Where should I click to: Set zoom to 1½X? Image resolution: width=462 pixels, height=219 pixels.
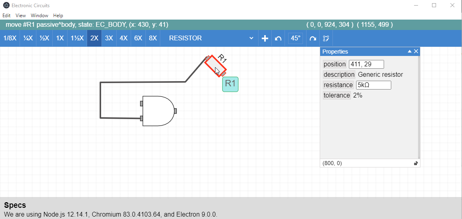coord(77,38)
